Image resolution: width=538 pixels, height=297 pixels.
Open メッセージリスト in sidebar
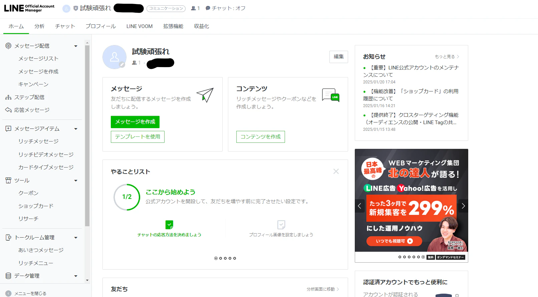pos(38,58)
